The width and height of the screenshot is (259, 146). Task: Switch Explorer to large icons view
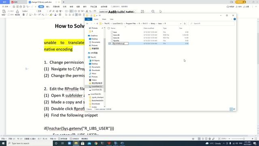[234, 109]
